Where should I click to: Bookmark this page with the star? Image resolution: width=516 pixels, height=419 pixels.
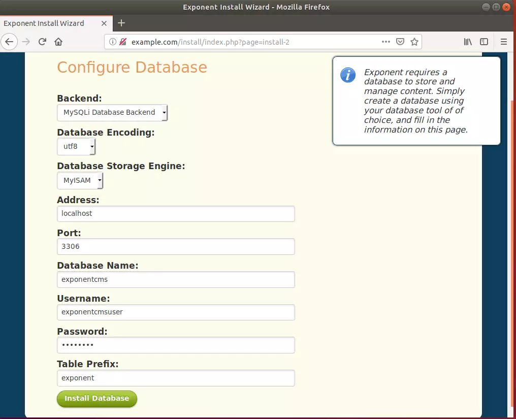click(414, 42)
